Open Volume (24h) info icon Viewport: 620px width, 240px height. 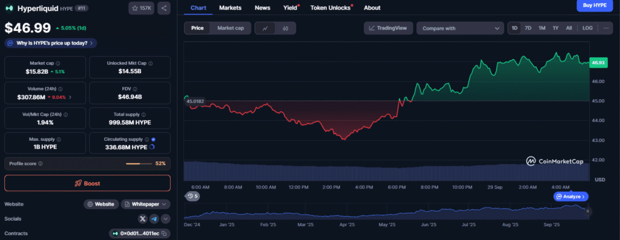click(x=60, y=89)
